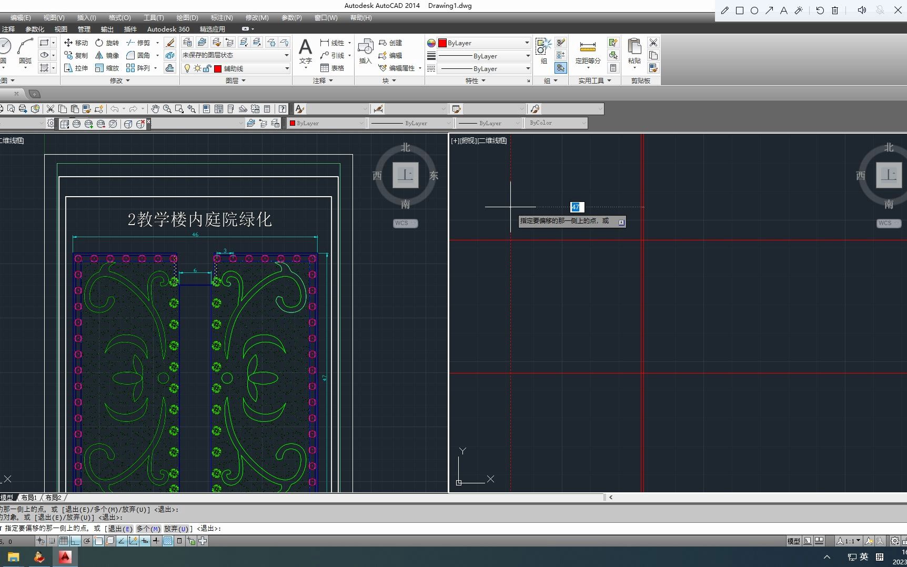Select the Fillet (圆角) tool
The image size is (907, 567).
pyautogui.click(x=138, y=55)
